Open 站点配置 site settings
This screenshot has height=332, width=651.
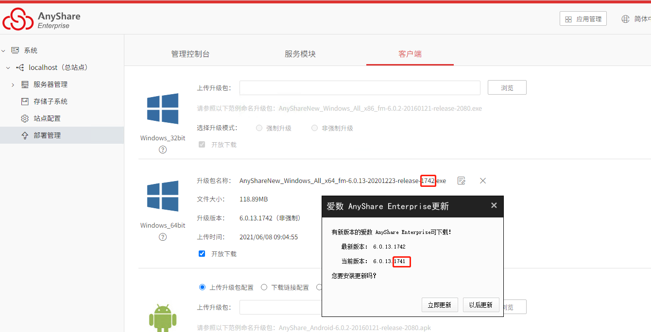(x=47, y=118)
